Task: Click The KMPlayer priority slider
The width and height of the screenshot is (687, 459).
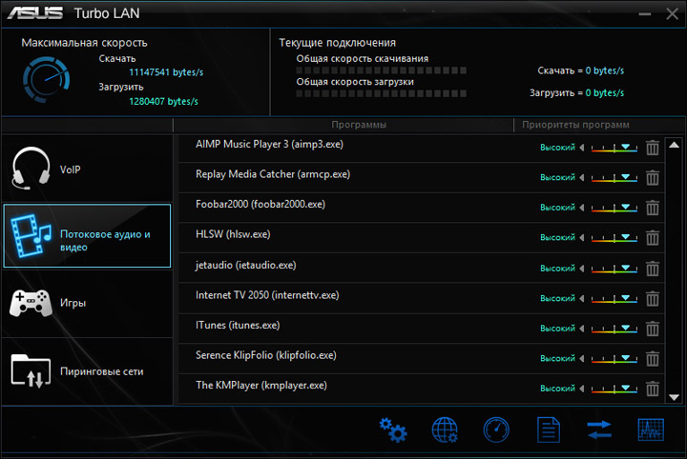Action: tap(614, 389)
